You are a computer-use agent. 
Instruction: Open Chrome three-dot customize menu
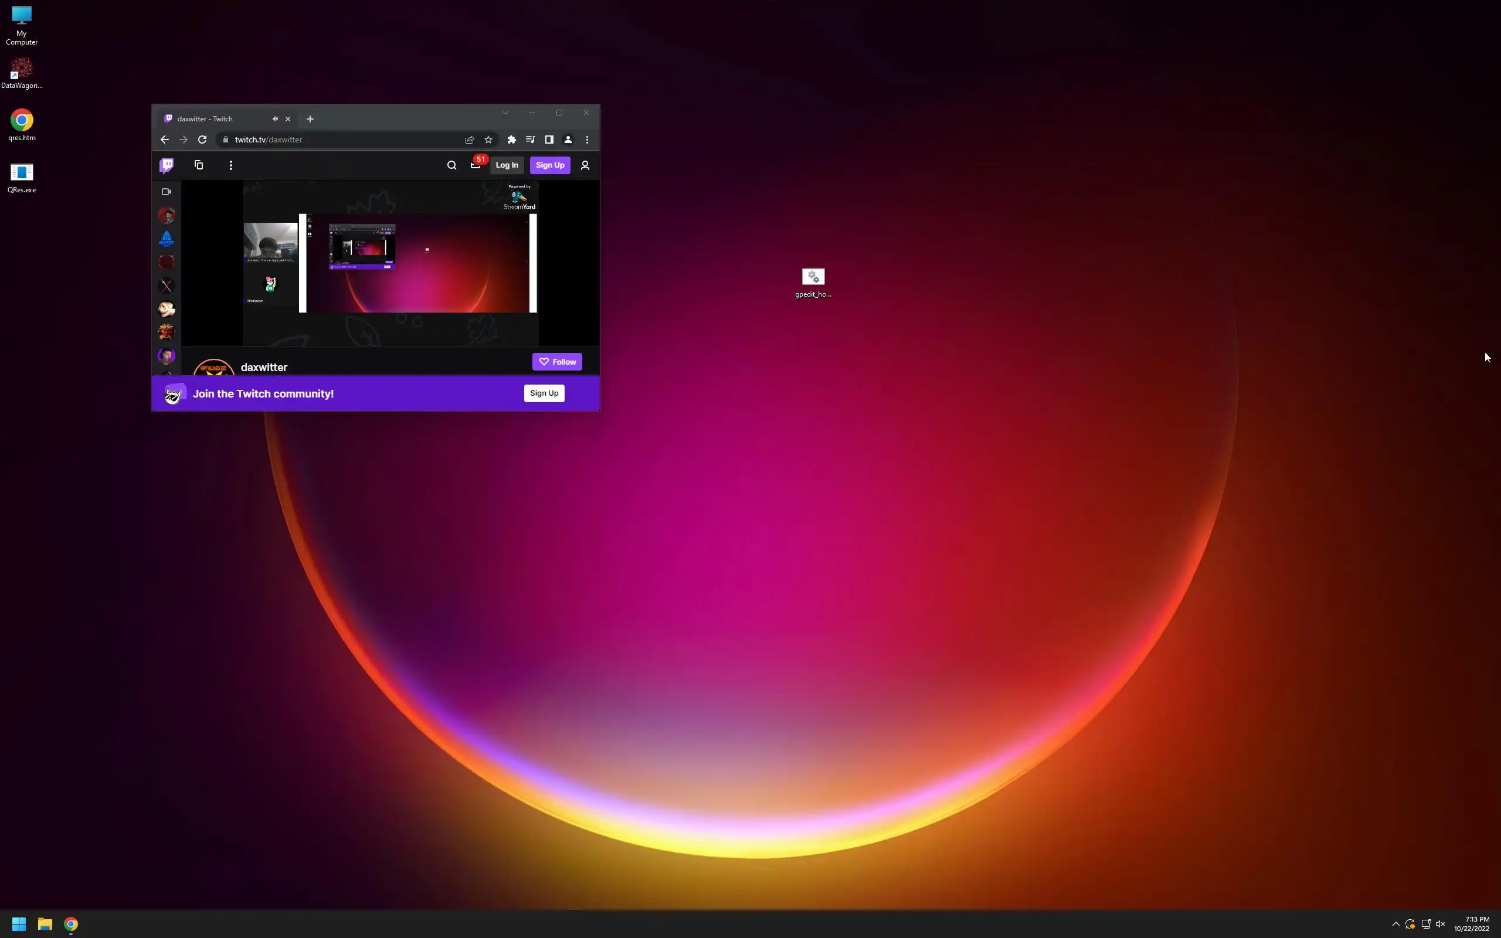(587, 140)
